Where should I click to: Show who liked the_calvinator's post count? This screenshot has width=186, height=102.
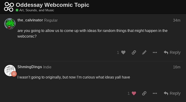click(118, 52)
